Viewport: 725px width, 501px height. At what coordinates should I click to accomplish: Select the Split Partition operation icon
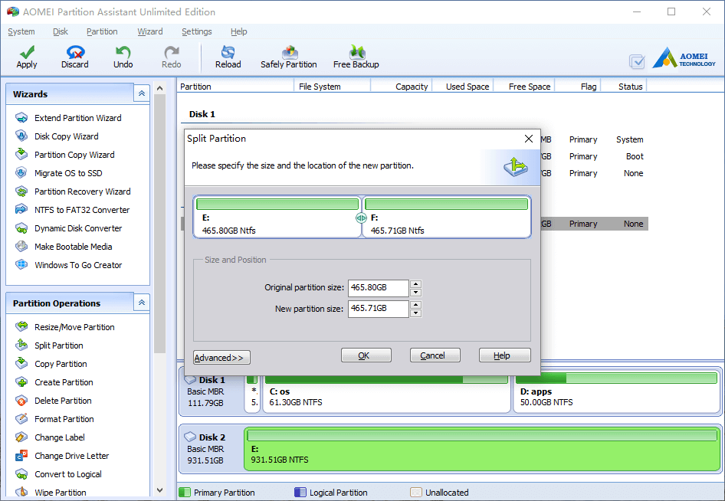pyautogui.click(x=21, y=345)
